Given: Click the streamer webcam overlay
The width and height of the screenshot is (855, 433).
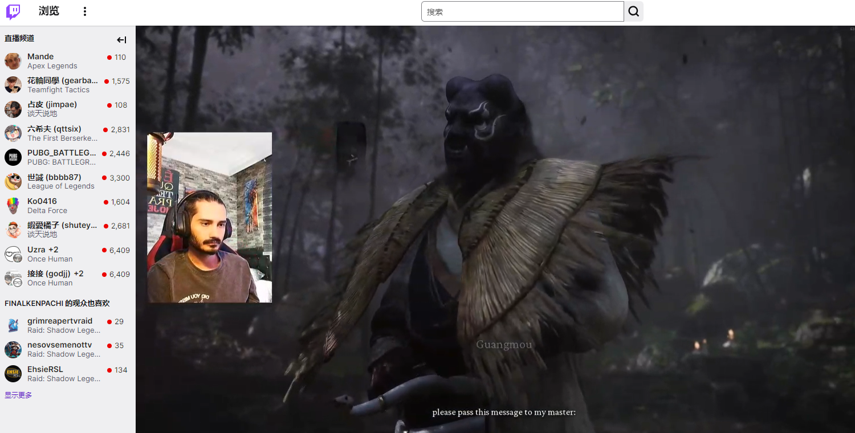Looking at the screenshot, I should [x=210, y=218].
